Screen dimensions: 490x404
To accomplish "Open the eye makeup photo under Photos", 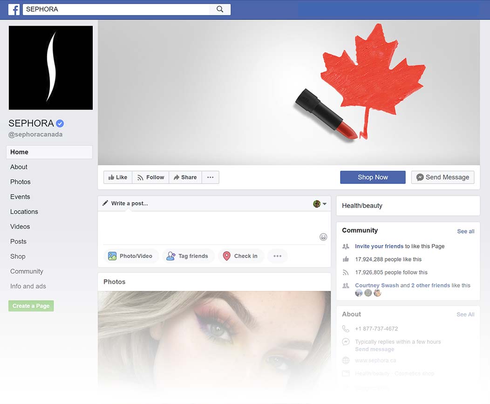I will 214,341.
